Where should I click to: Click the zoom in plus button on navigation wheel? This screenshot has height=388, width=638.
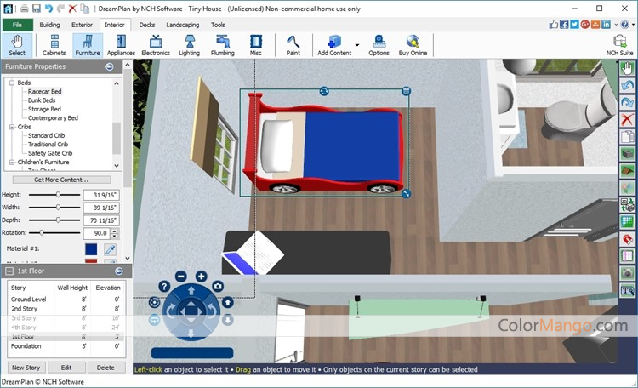[x=201, y=277]
